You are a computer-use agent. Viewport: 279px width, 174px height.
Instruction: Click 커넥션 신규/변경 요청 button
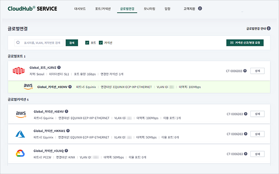click(x=247, y=43)
